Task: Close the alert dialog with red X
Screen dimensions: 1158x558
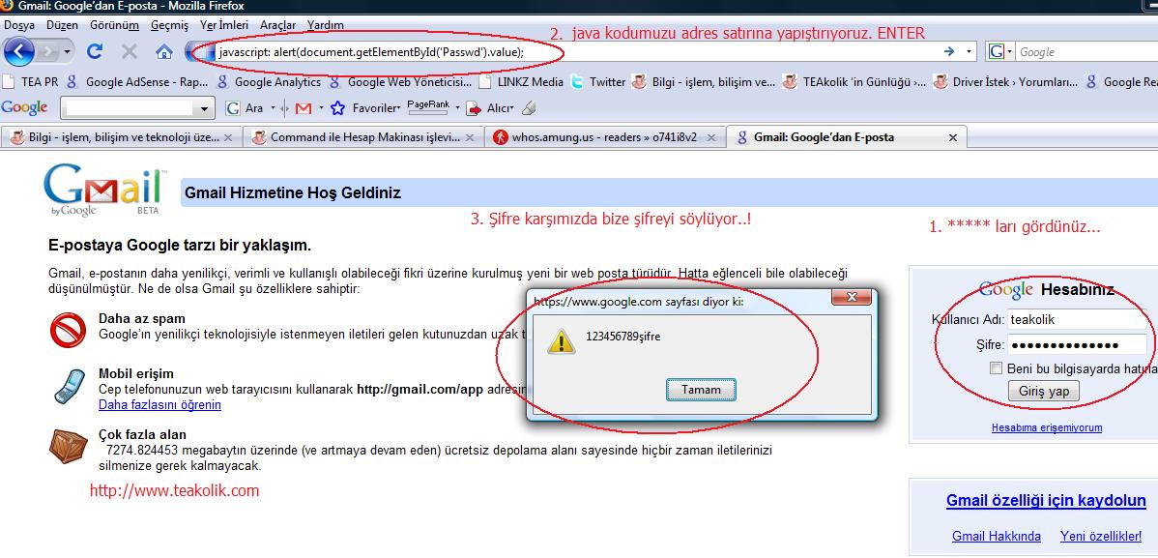Action: pos(852,297)
